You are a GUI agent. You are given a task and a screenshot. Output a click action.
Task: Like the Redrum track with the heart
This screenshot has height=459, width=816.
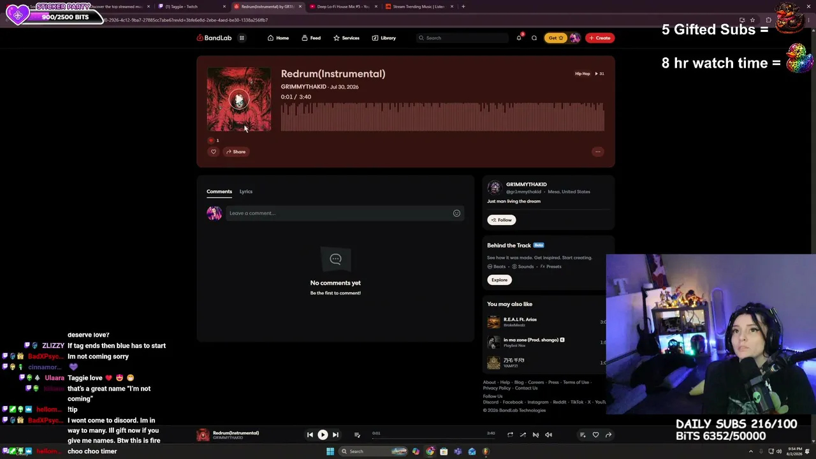tap(214, 152)
